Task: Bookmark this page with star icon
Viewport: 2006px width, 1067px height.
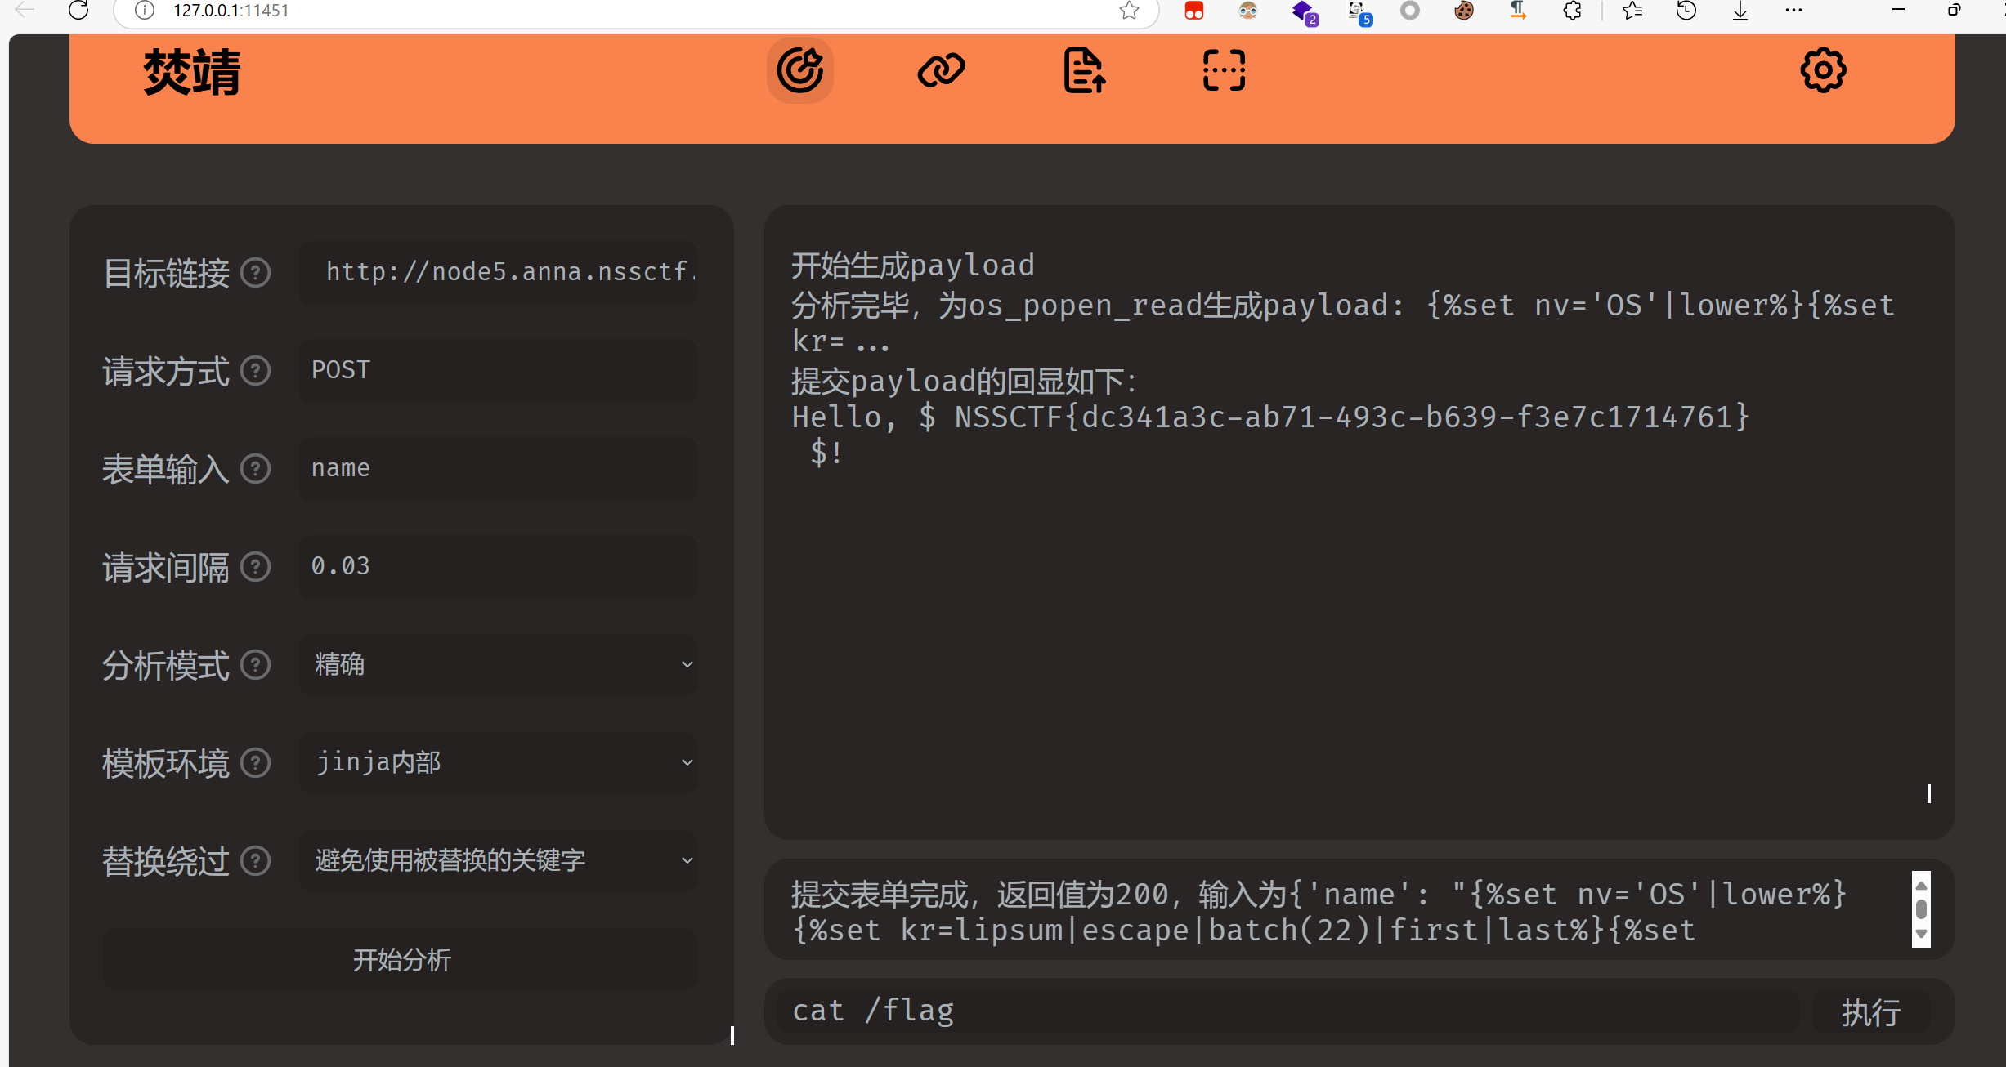Action: 1129,11
